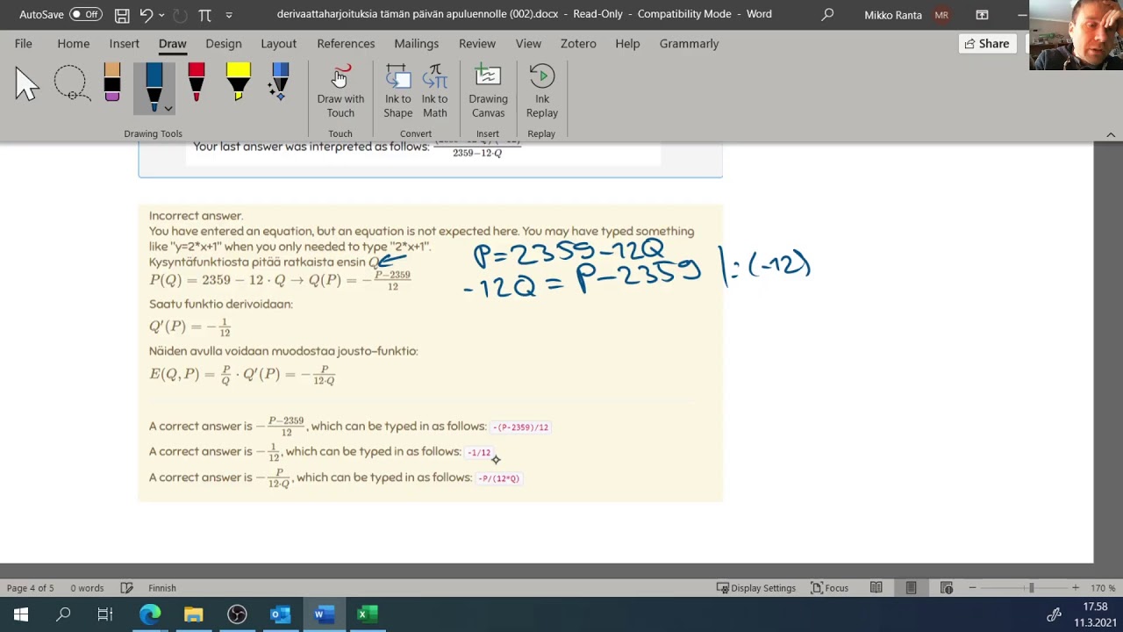Toggle AutoSave switch
The width and height of the screenshot is (1123, 632).
[x=86, y=14]
